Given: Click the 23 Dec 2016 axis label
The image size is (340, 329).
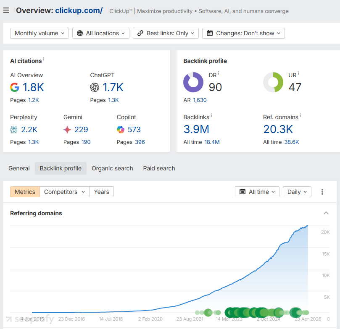Looking at the screenshot, I should pos(71,319).
